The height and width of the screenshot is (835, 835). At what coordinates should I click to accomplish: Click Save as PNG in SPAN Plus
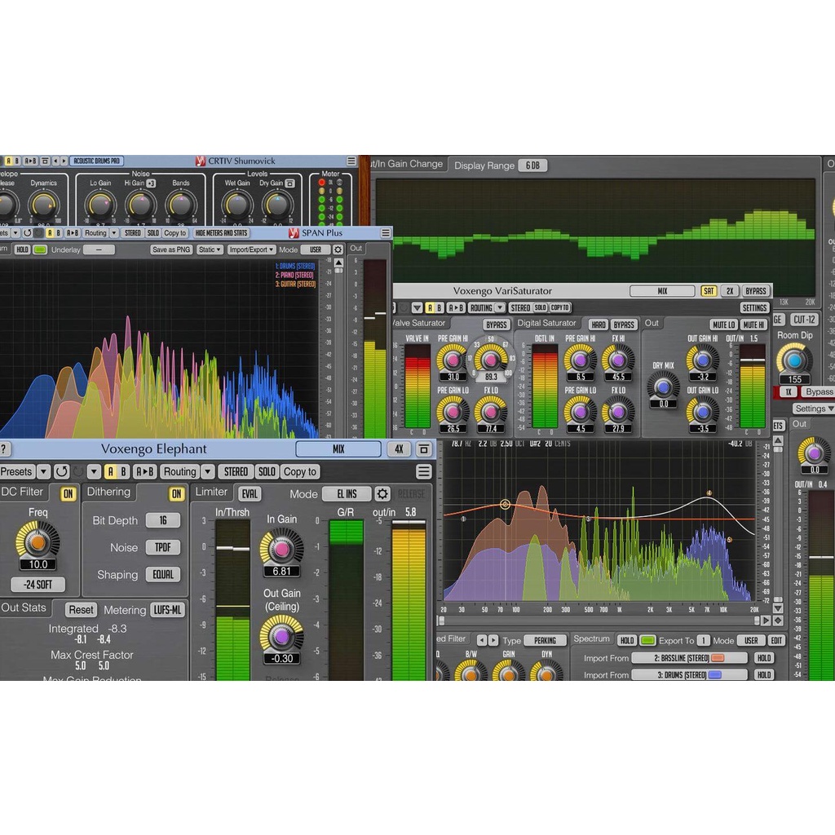171,250
